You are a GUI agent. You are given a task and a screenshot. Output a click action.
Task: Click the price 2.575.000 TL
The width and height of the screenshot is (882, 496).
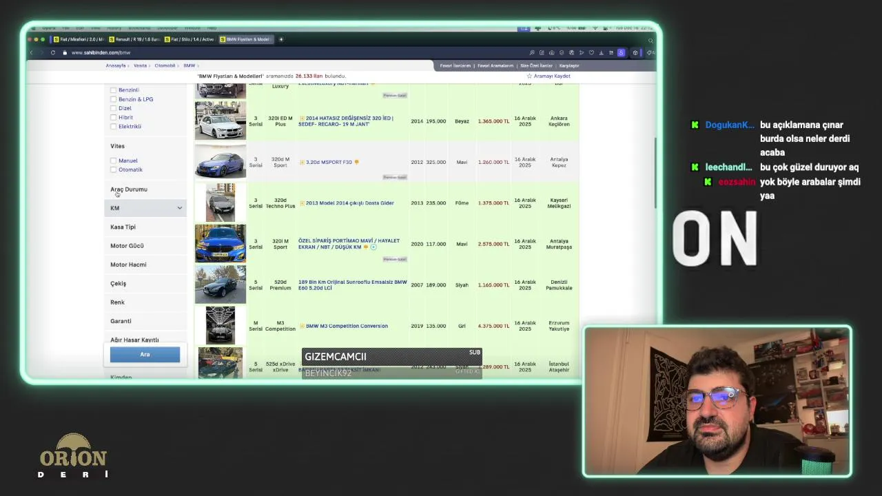[493, 244]
